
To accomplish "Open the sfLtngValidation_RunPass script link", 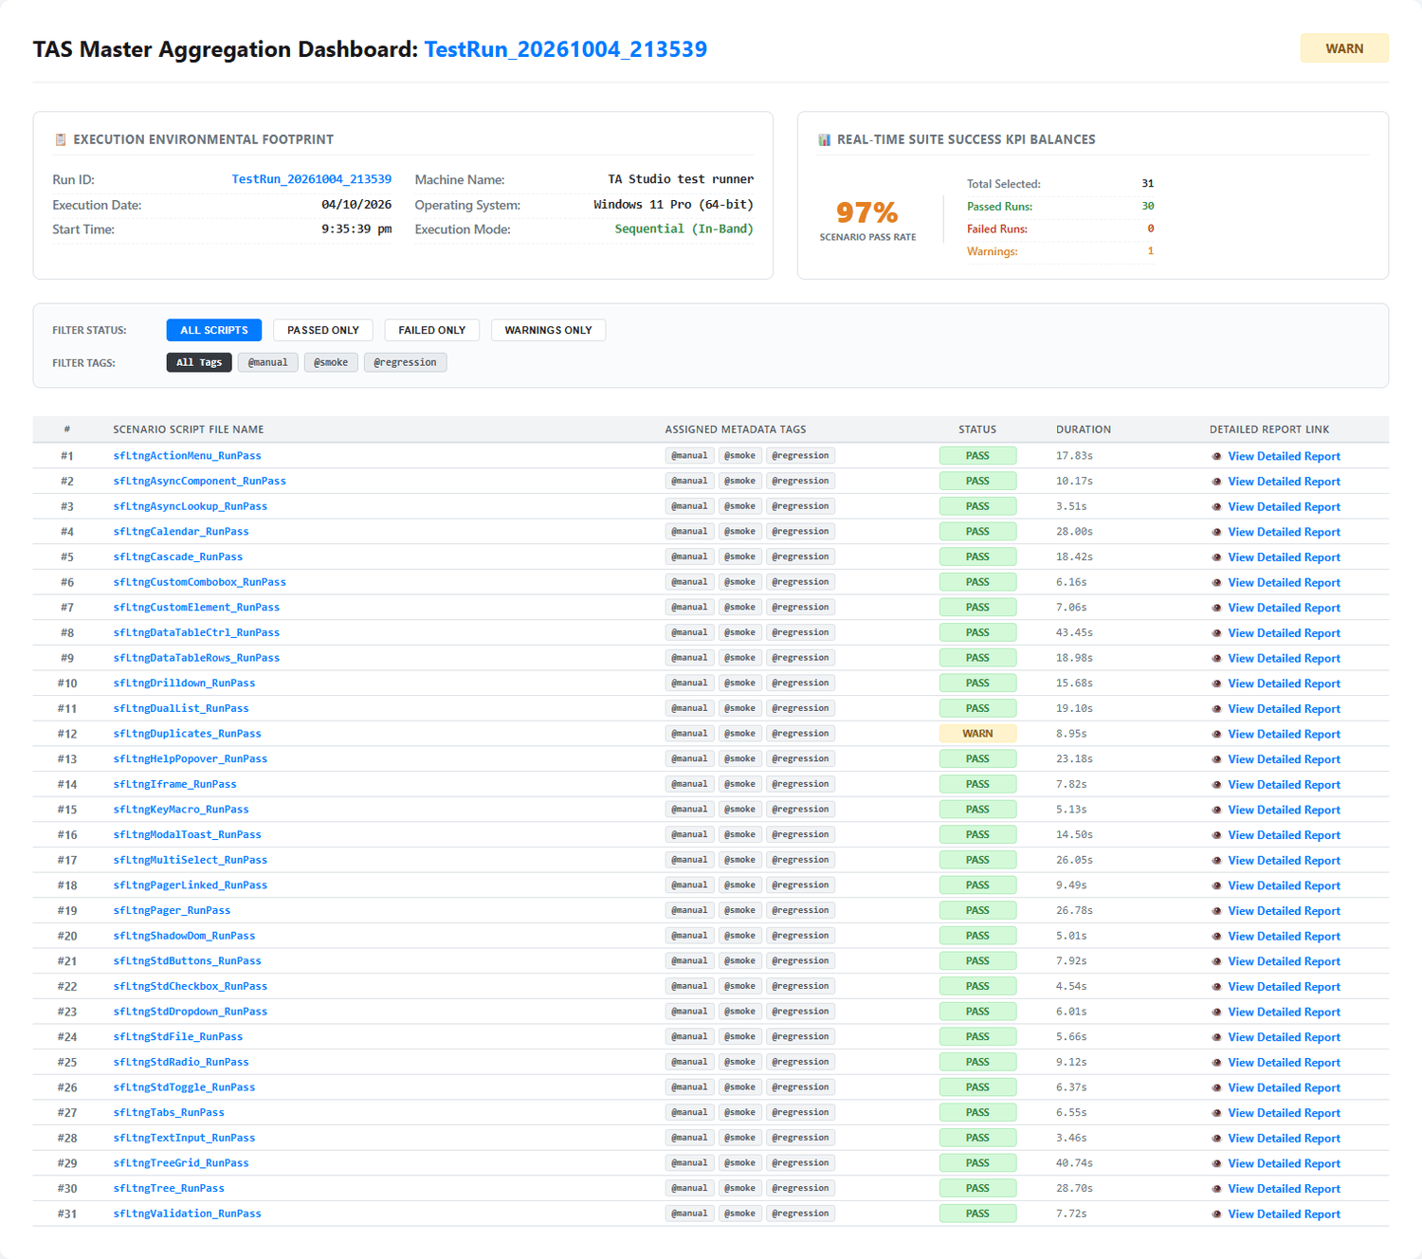I will [x=187, y=1213].
